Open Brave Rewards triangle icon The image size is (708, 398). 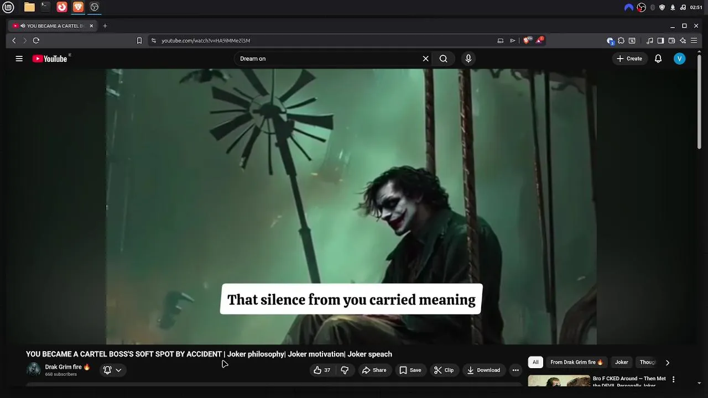(x=539, y=40)
